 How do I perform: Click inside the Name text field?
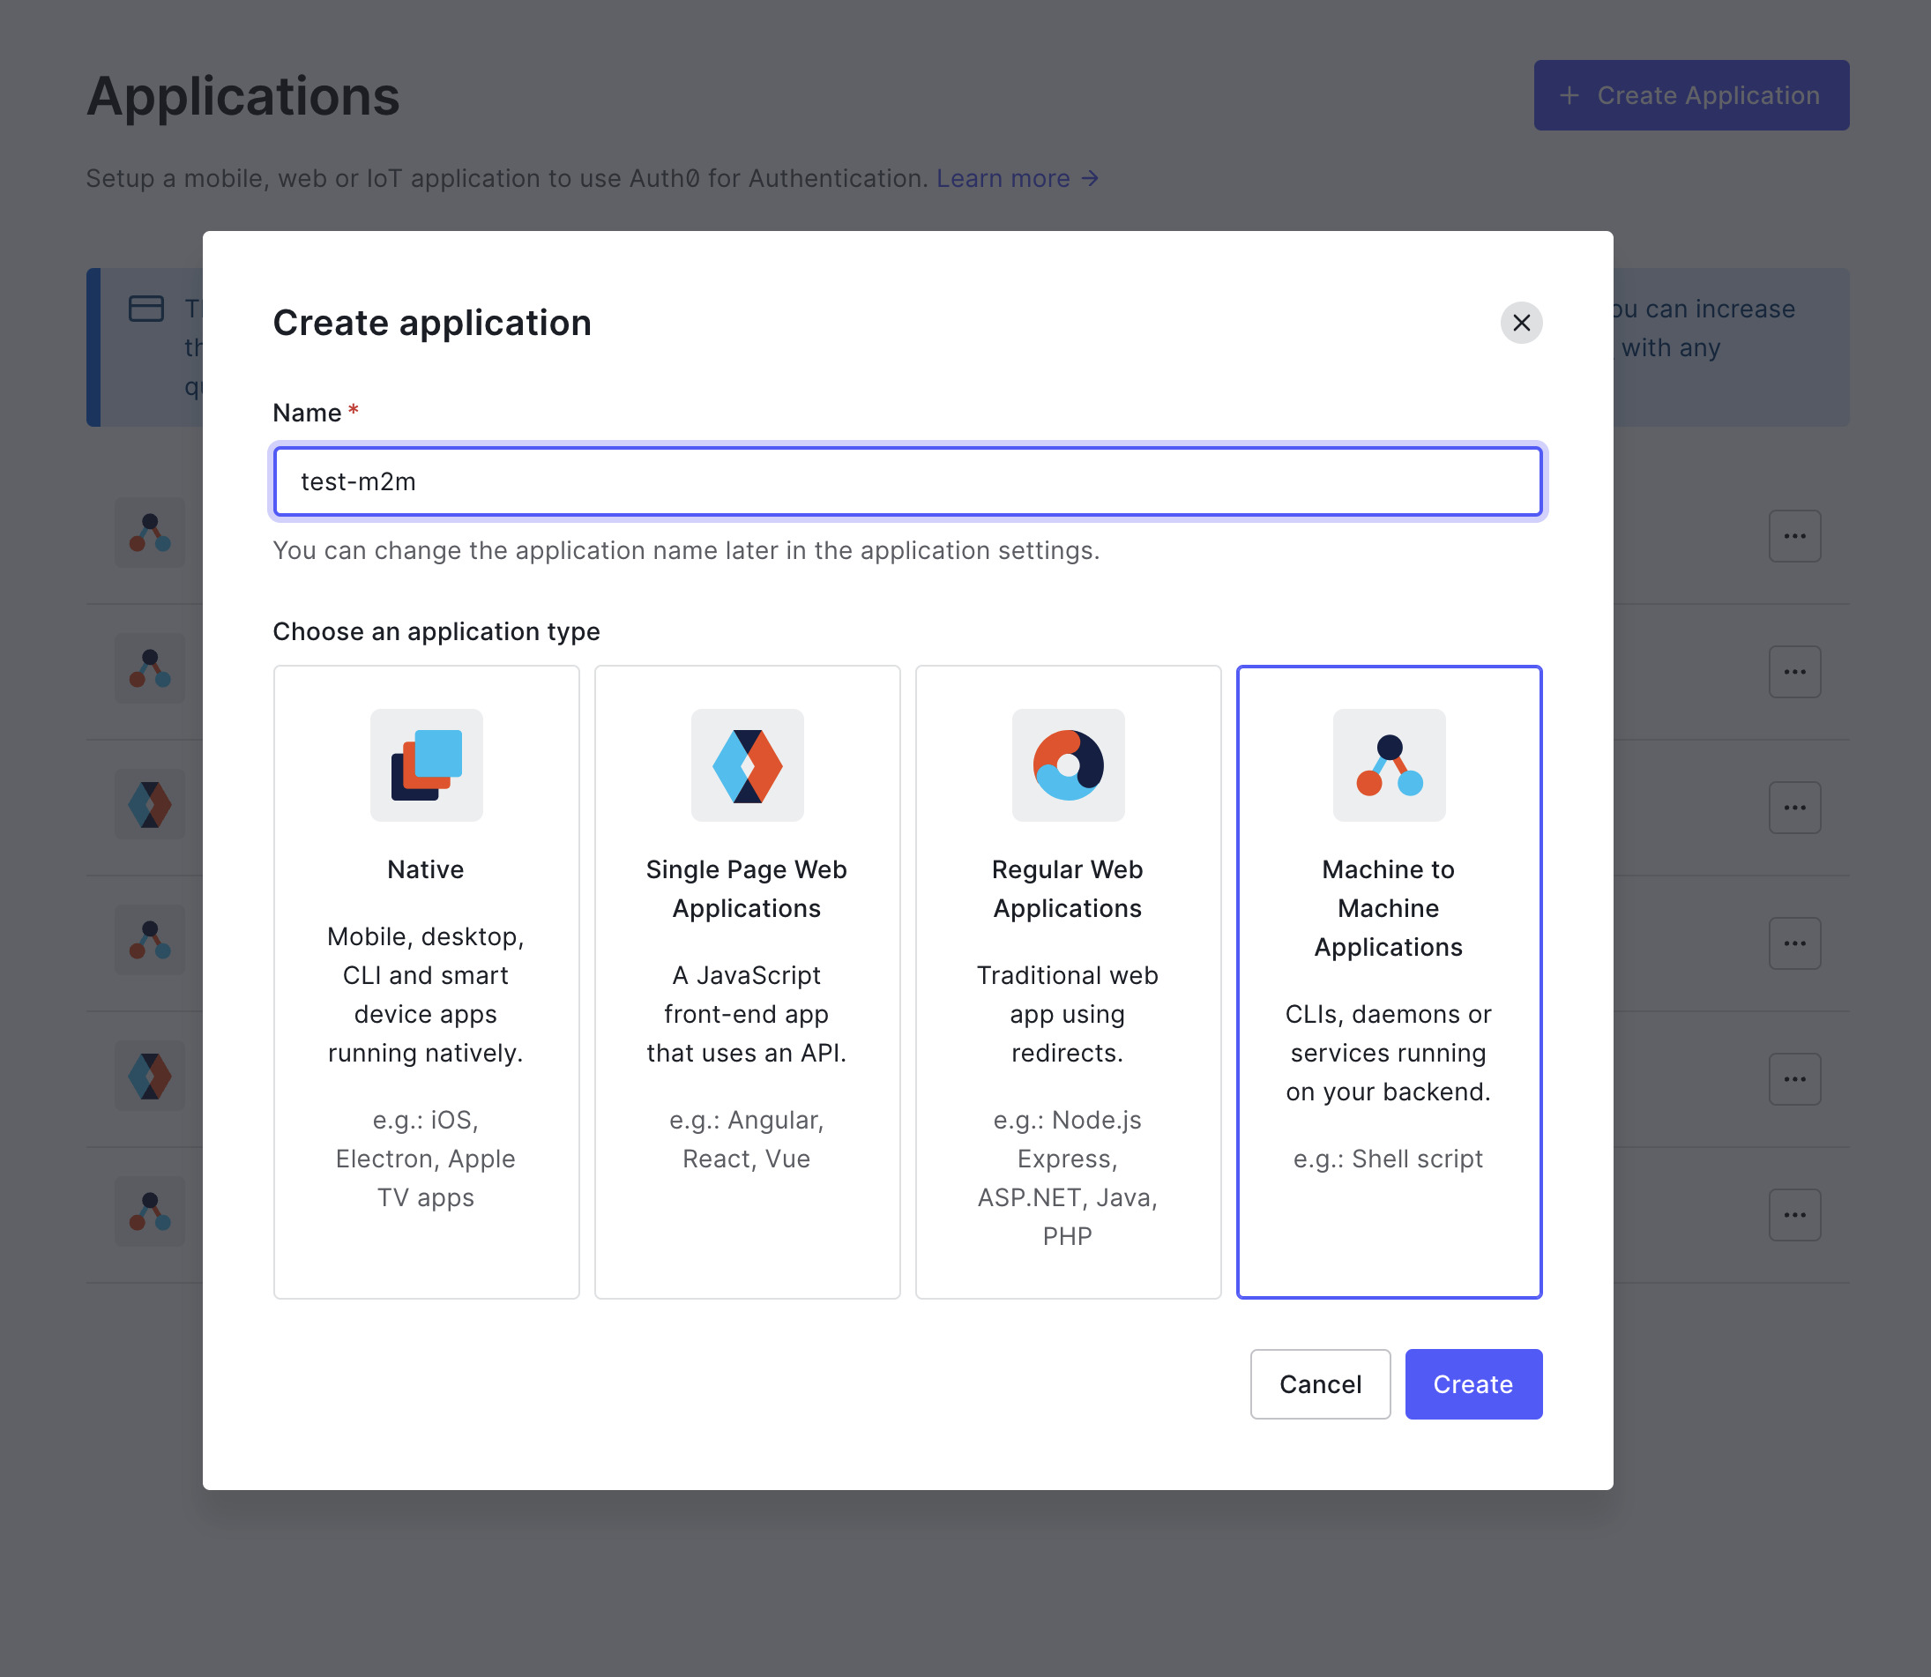pyautogui.click(x=906, y=481)
